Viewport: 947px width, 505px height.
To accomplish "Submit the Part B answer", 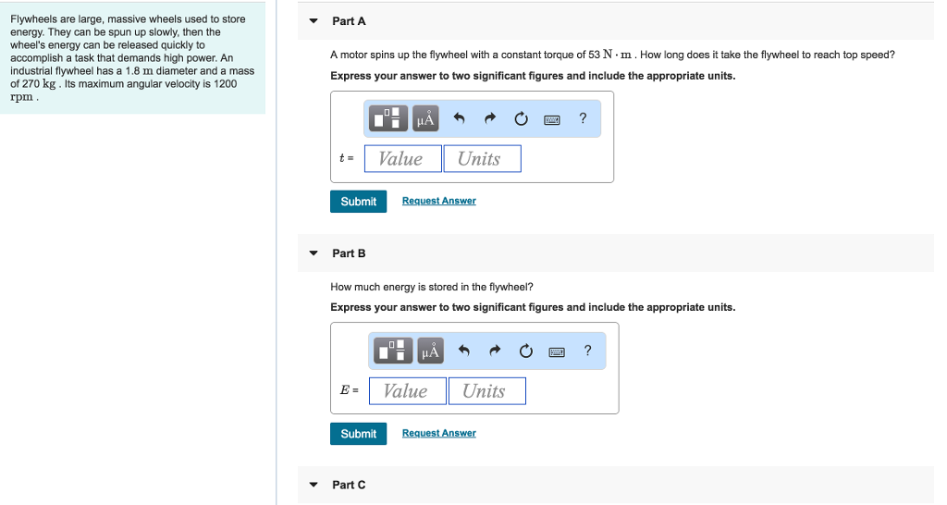I will pyautogui.click(x=358, y=434).
